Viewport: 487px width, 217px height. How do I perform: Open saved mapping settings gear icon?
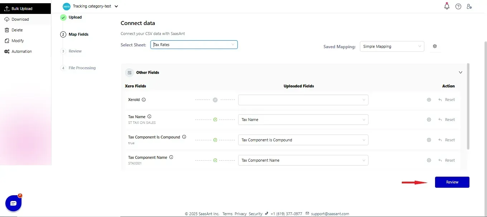click(435, 46)
